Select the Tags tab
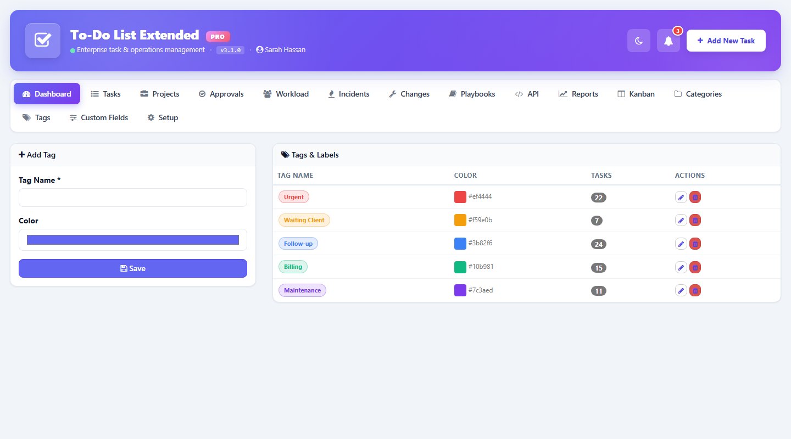The width and height of the screenshot is (791, 439). point(36,117)
